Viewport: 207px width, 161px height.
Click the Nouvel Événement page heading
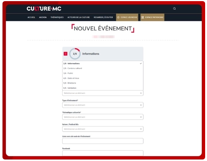click(103, 29)
